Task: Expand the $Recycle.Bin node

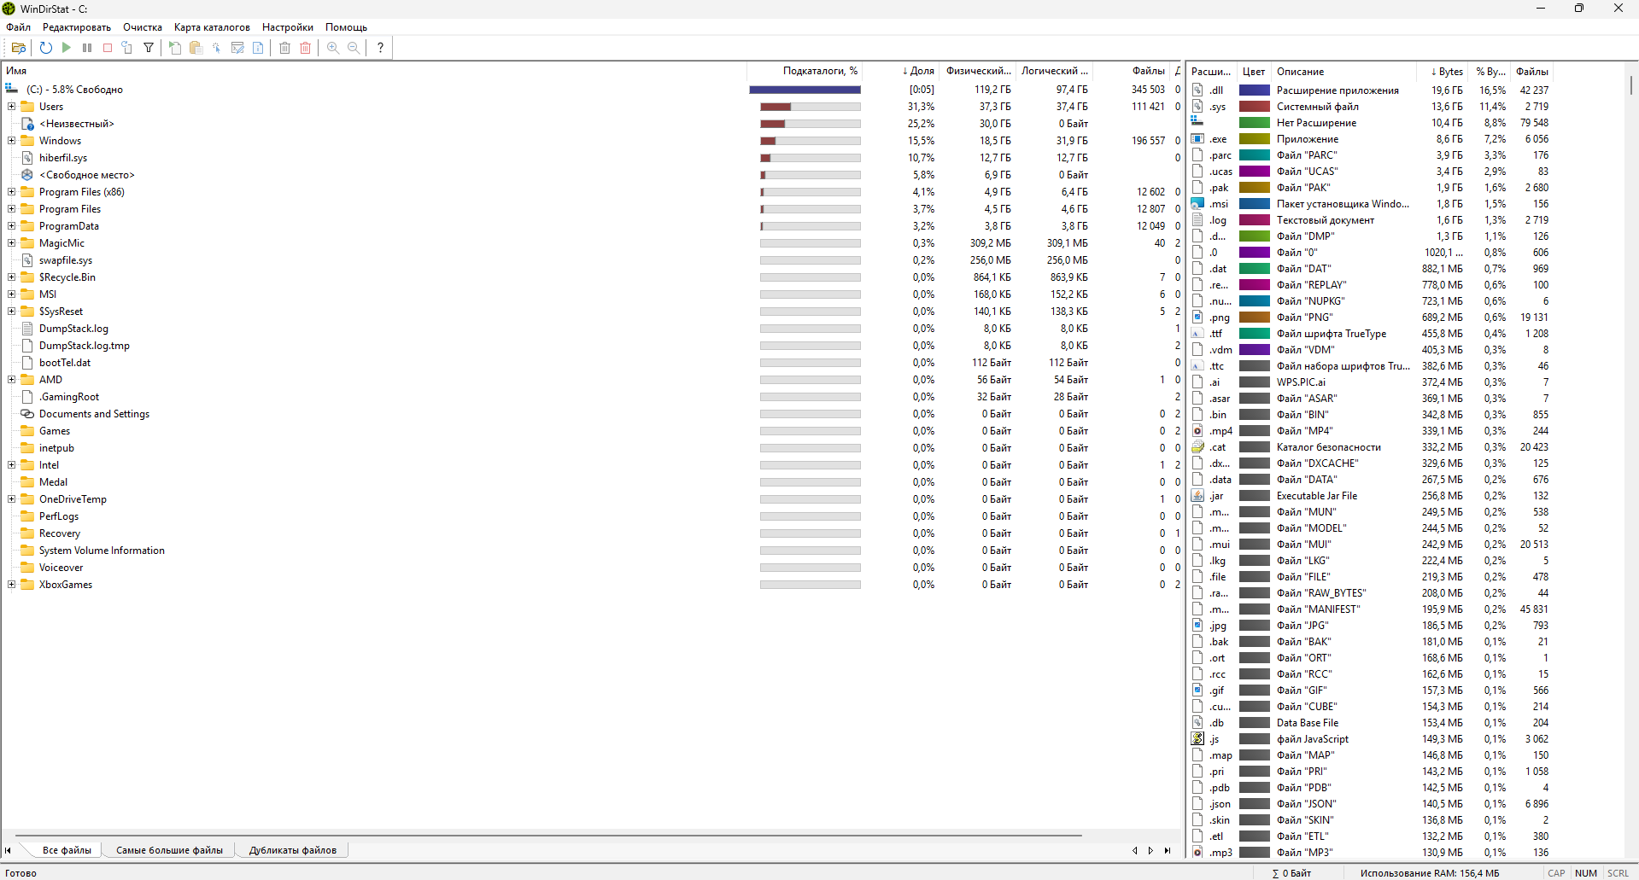Action: (x=11, y=277)
